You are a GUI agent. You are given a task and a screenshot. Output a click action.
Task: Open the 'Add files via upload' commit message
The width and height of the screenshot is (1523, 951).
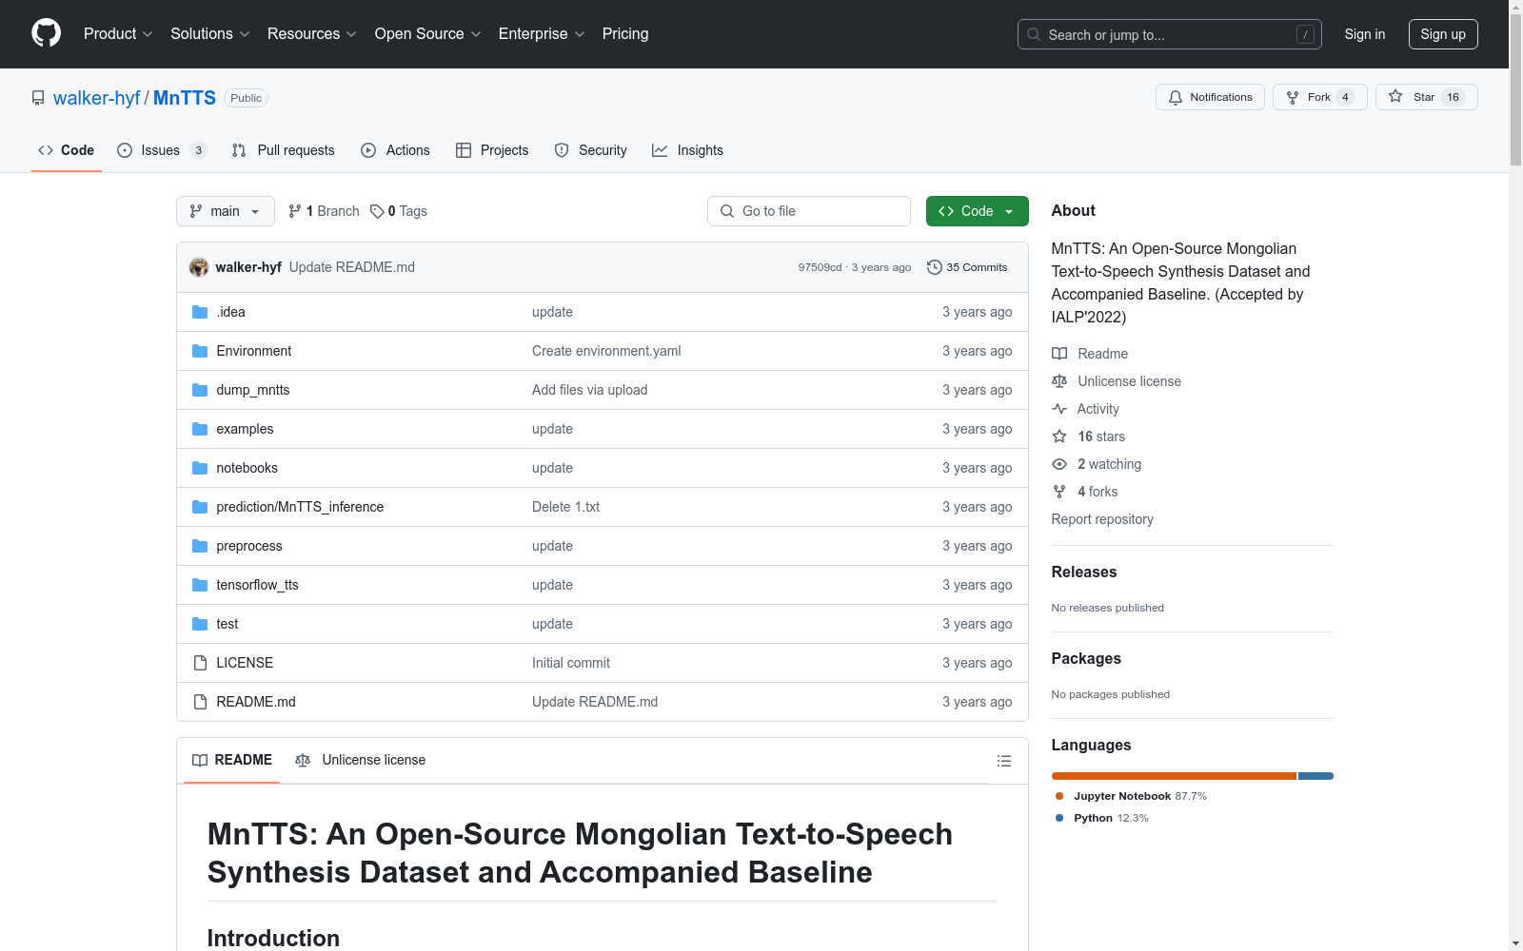pos(589,390)
